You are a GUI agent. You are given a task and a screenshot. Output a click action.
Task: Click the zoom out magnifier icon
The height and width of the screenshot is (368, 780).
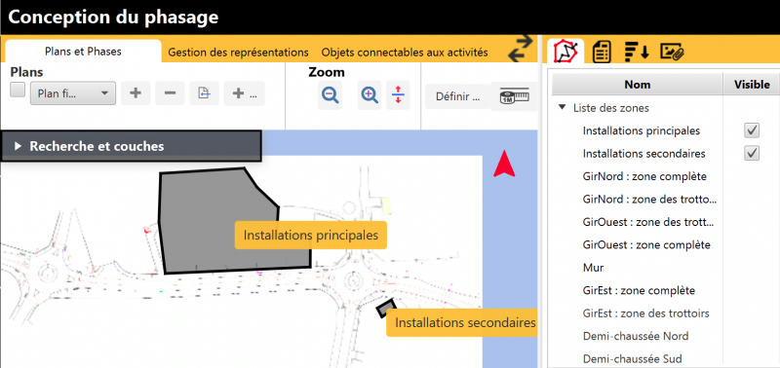coord(330,94)
